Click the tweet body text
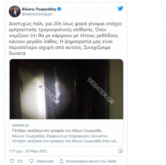The height and width of the screenshot is (165, 166). 65,38
